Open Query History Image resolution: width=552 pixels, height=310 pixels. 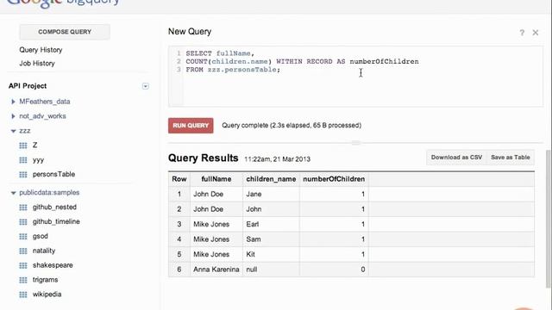pyautogui.click(x=41, y=50)
